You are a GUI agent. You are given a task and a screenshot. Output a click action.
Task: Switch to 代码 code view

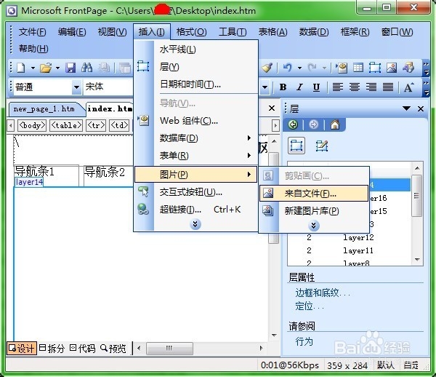point(82,349)
